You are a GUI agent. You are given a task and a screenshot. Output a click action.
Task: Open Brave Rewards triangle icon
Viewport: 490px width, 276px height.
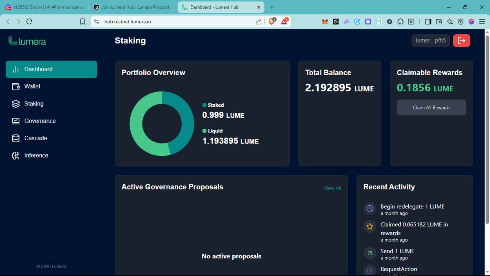(x=285, y=21)
